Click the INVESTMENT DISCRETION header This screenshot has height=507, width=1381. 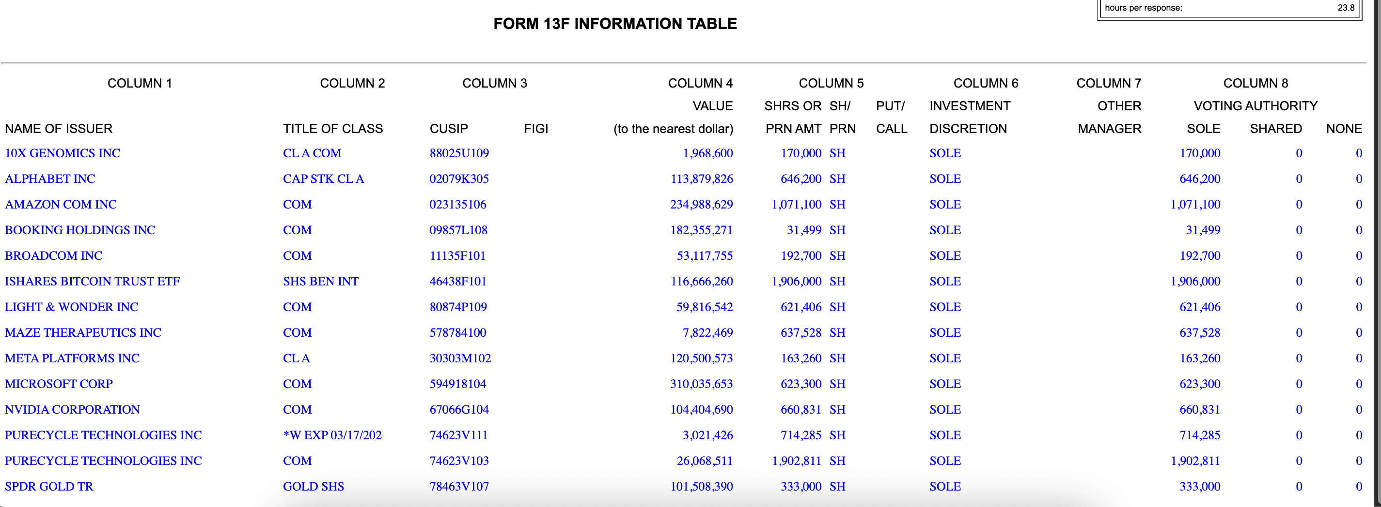[970, 117]
